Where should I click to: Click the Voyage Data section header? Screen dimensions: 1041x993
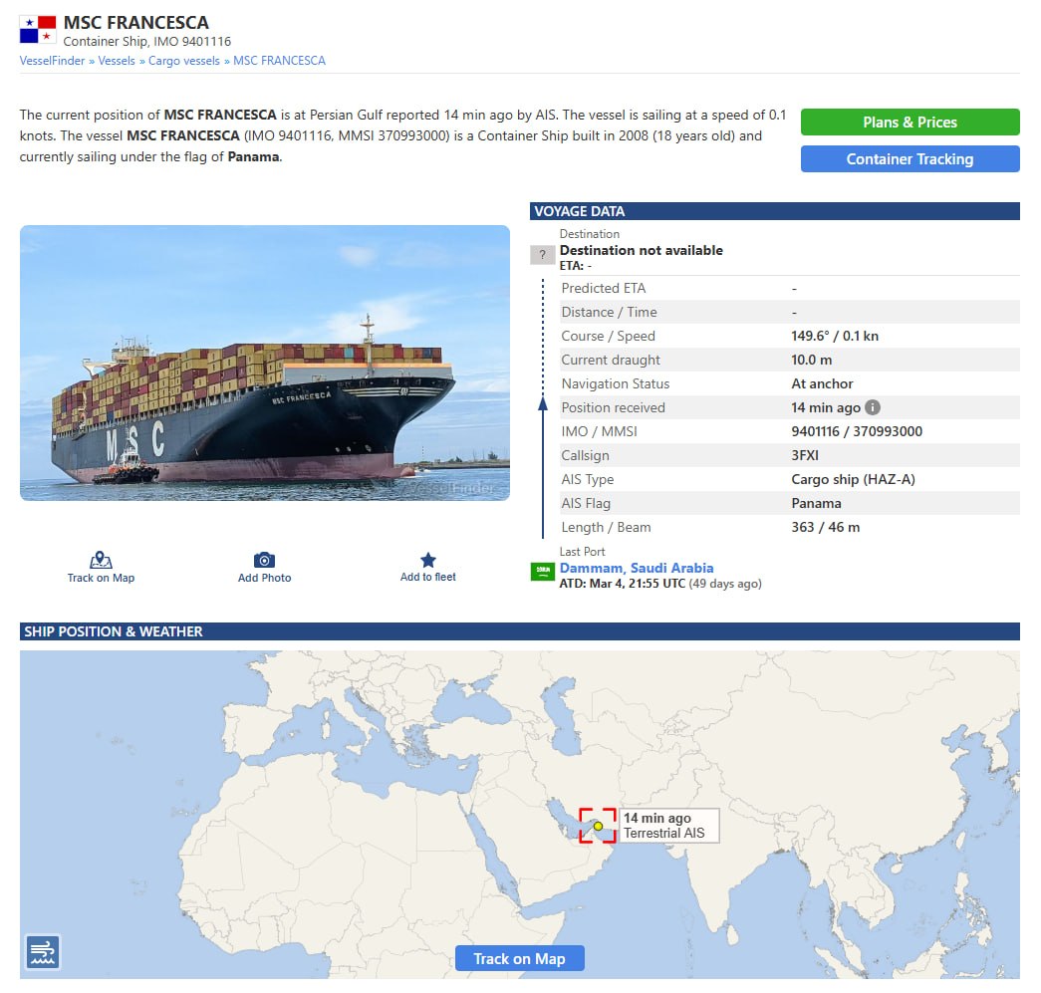point(774,211)
